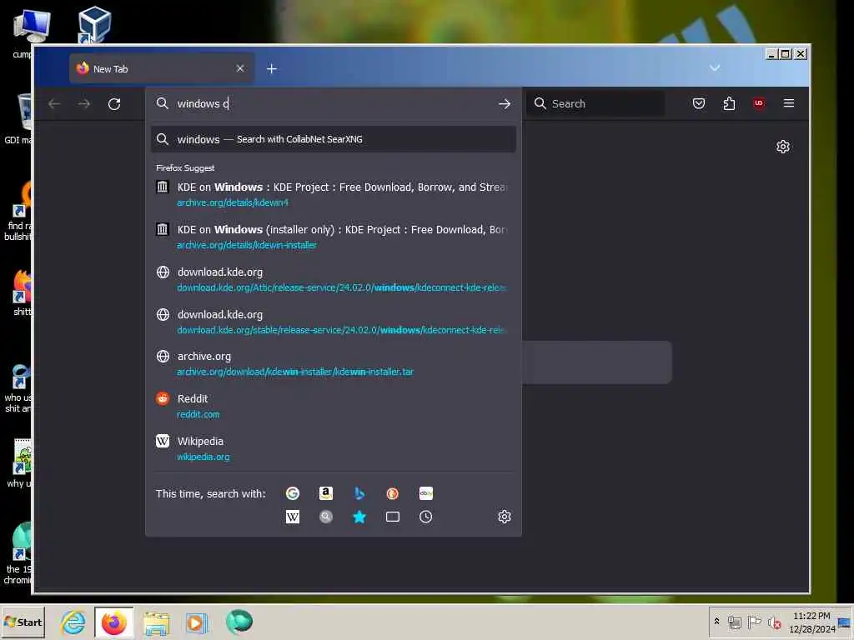This screenshot has width=854, height=640.
Task: Reload the current page
Action: (x=113, y=103)
